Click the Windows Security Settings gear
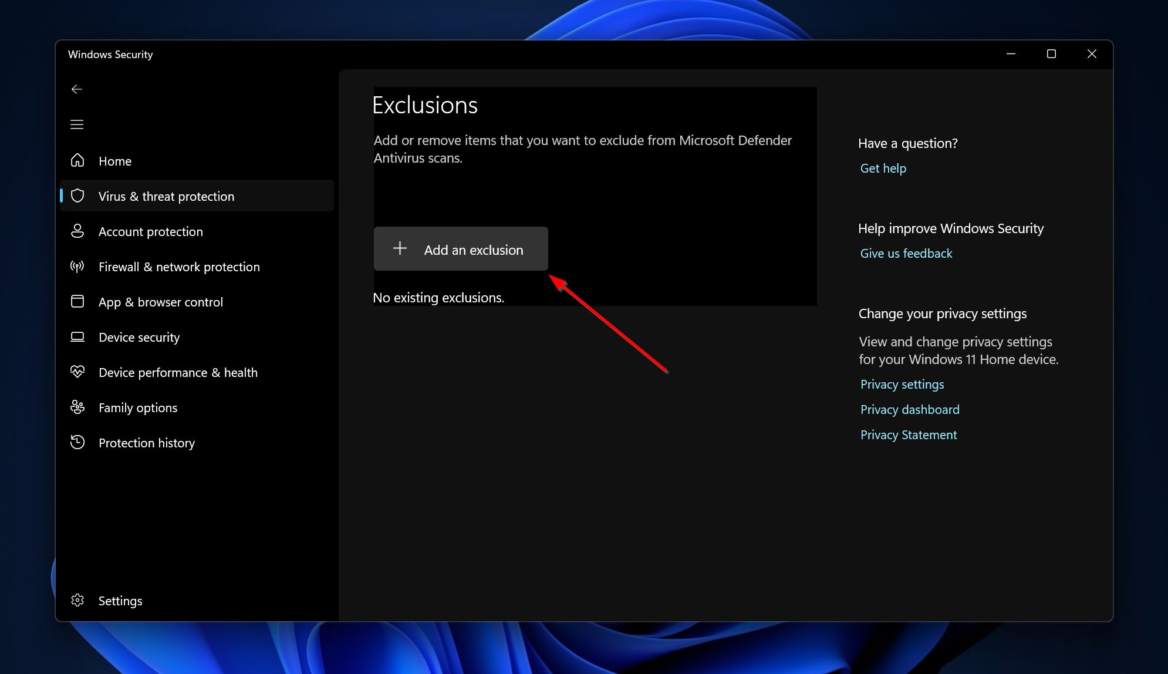Viewport: 1168px width, 674px height. click(78, 600)
